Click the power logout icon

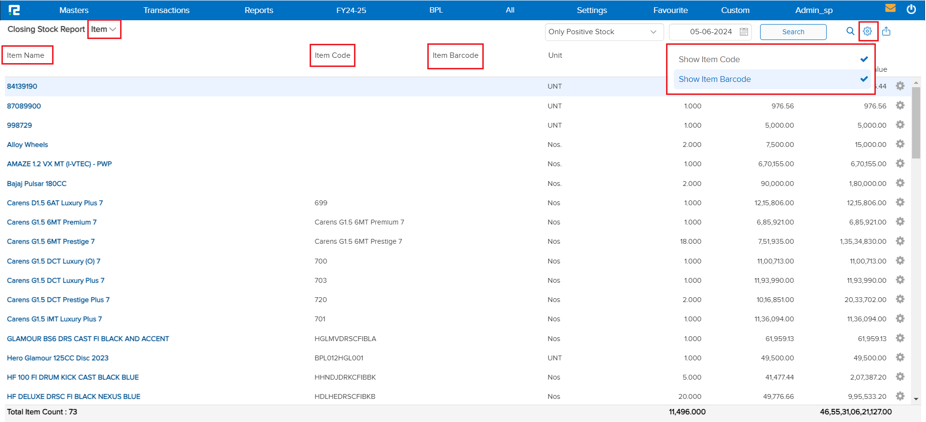pos(911,9)
